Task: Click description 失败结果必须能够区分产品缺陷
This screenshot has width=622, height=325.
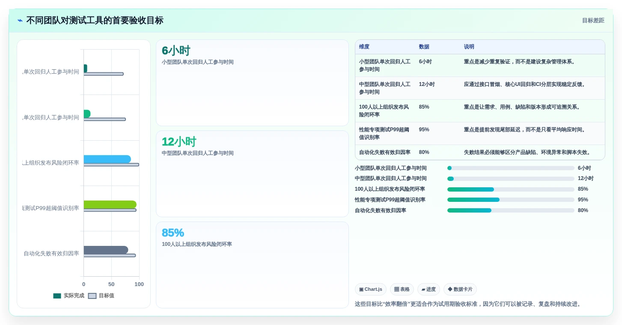Action: point(528,152)
